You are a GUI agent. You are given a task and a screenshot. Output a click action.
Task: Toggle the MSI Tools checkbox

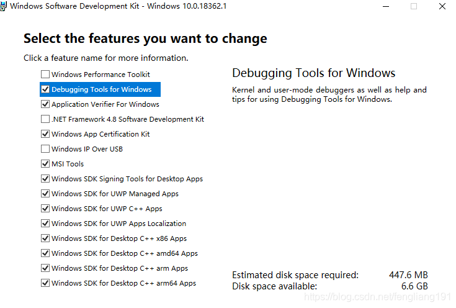coord(45,163)
